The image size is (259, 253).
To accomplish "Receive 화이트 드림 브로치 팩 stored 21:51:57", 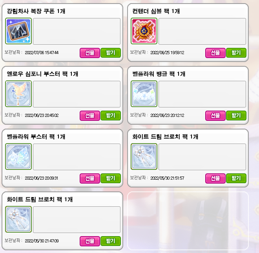I will tap(236, 178).
